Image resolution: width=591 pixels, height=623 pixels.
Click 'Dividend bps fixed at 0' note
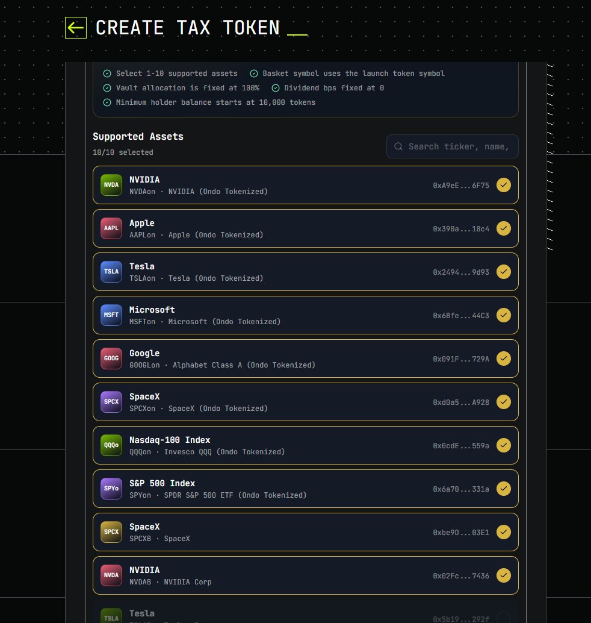click(334, 88)
